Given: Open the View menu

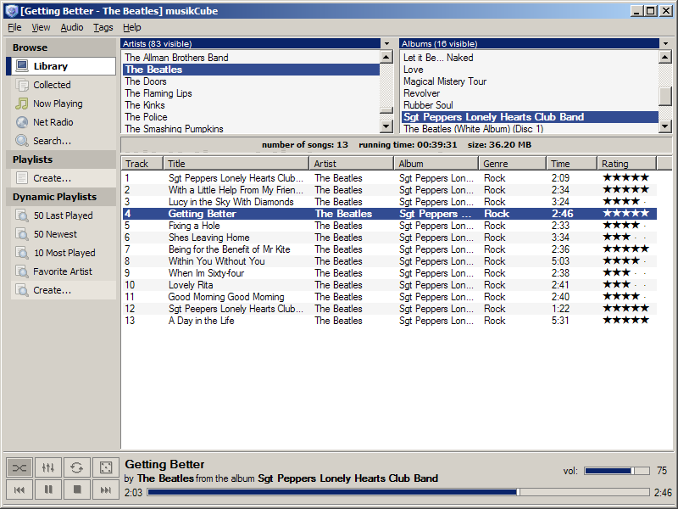Looking at the screenshot, I should [41, 27].
